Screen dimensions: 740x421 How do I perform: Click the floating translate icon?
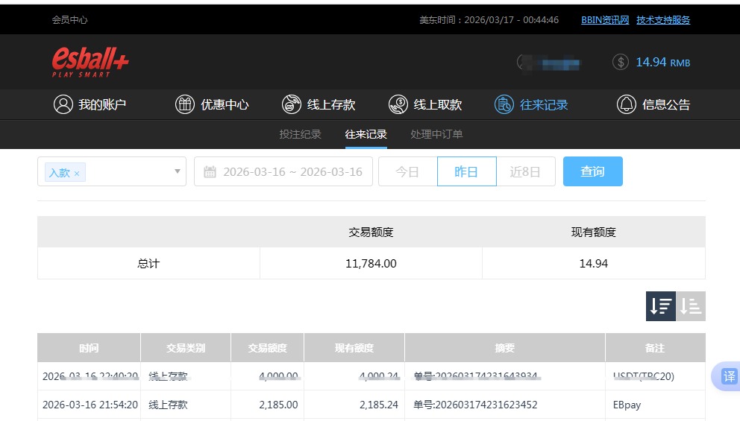click(x=729, y=376)
